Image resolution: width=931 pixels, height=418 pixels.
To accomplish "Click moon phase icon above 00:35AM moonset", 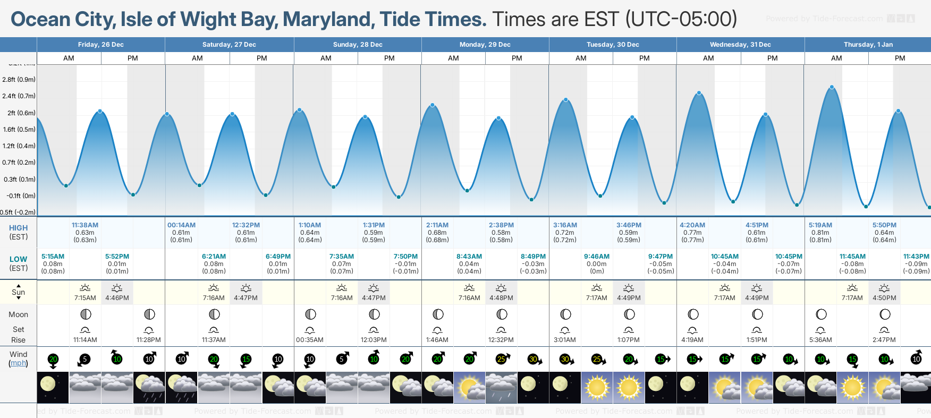I will [x=310, y=314].
